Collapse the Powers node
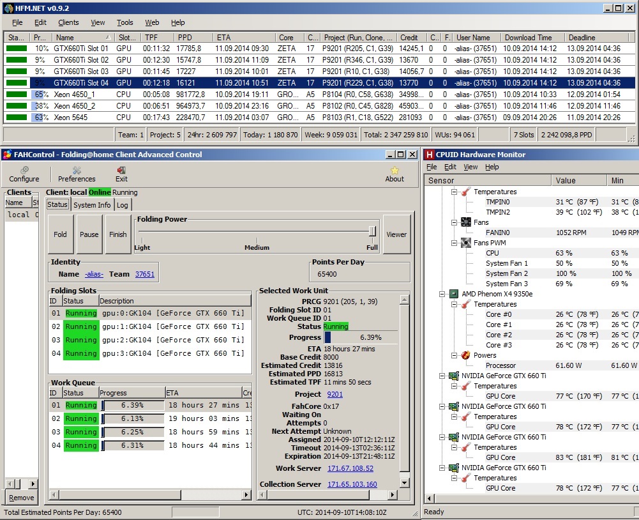 pos(454,355)
